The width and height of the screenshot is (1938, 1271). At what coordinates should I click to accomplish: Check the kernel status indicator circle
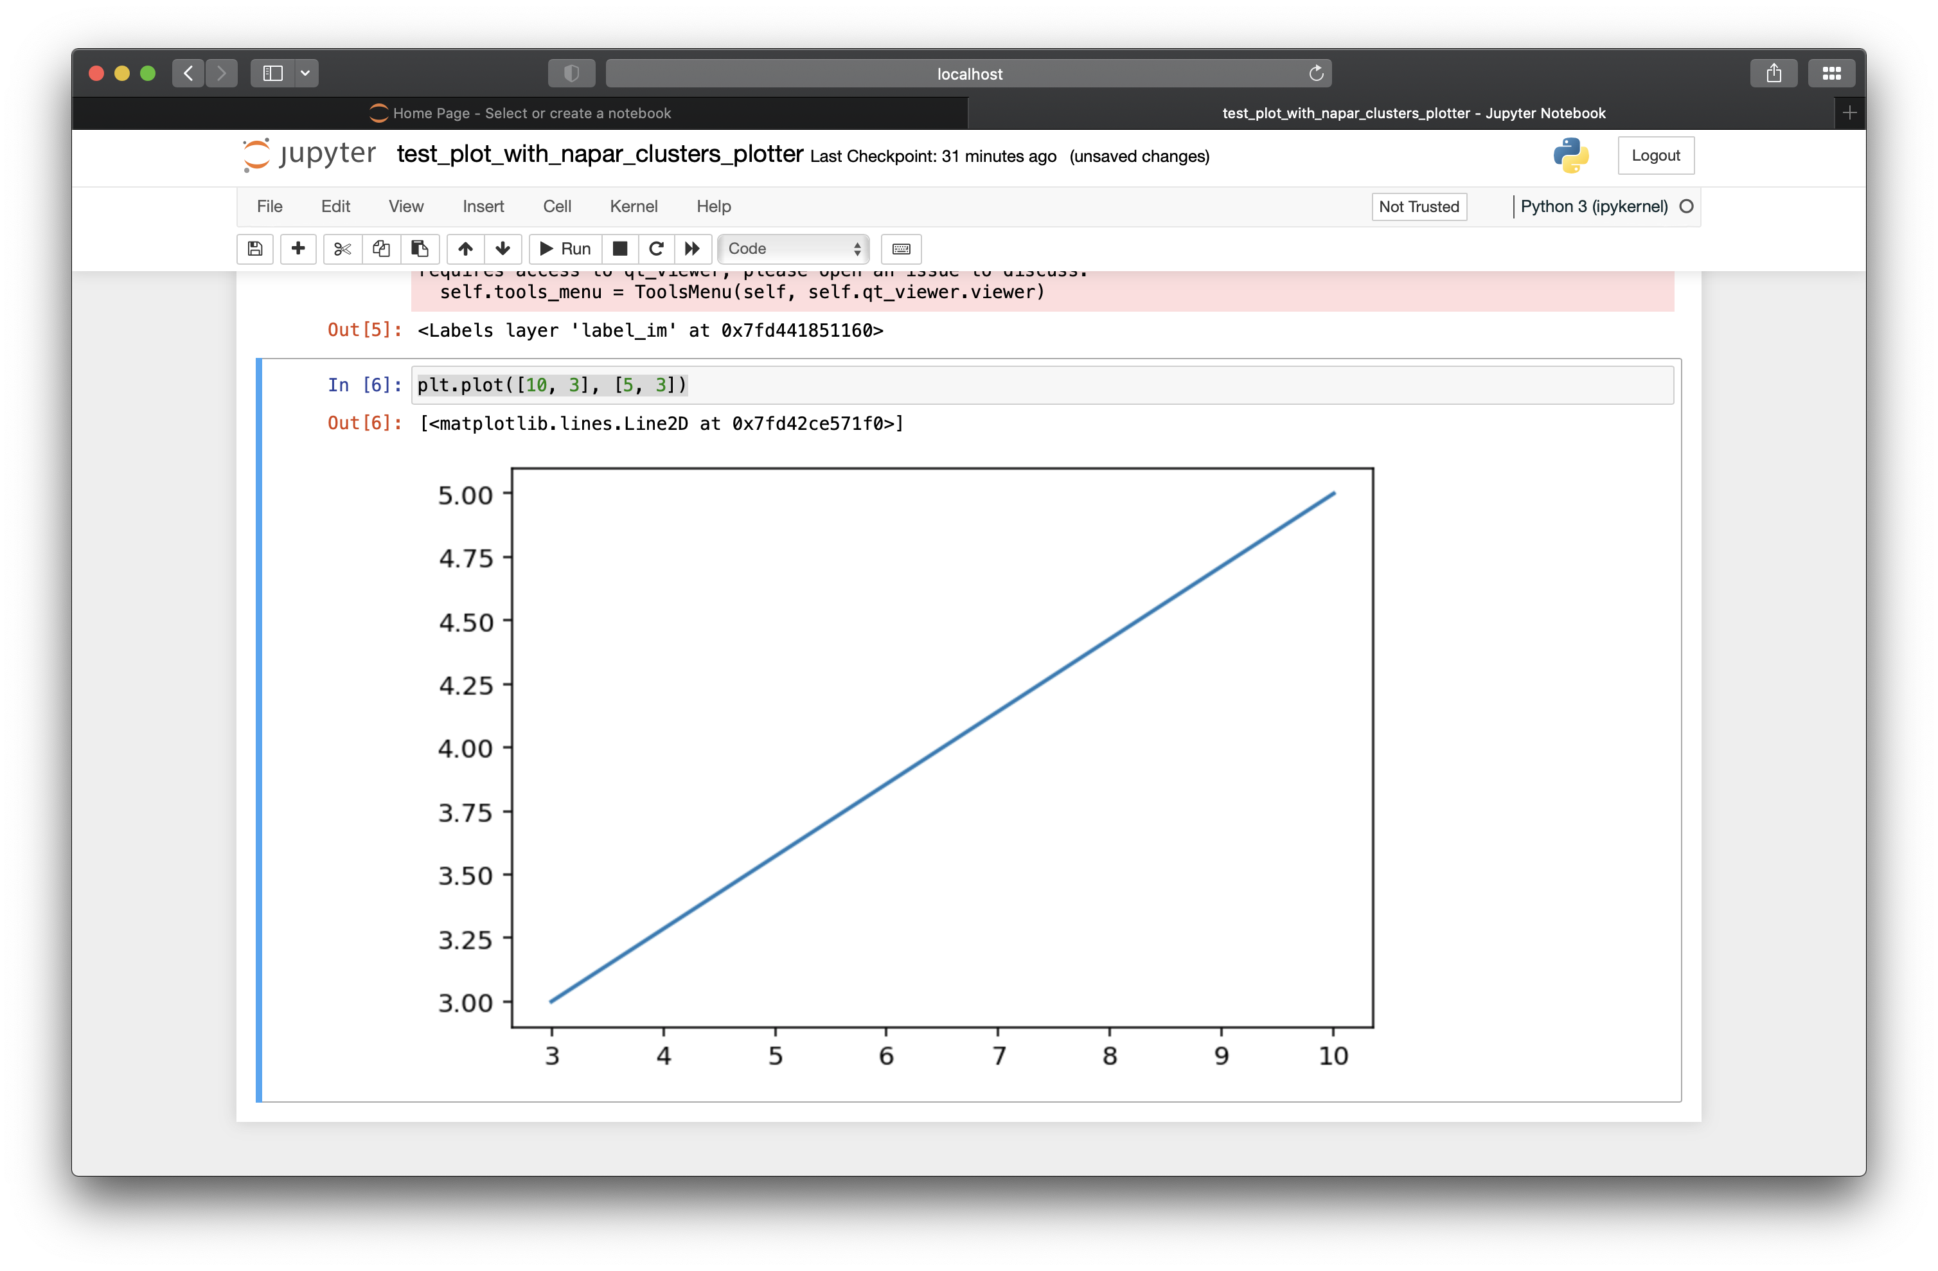pyautogui.click(x=1685, y=207)
